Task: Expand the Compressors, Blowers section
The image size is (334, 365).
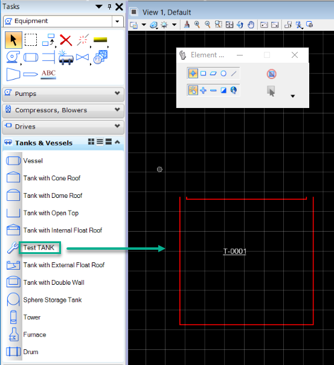Action: click(x=63, y=110)
